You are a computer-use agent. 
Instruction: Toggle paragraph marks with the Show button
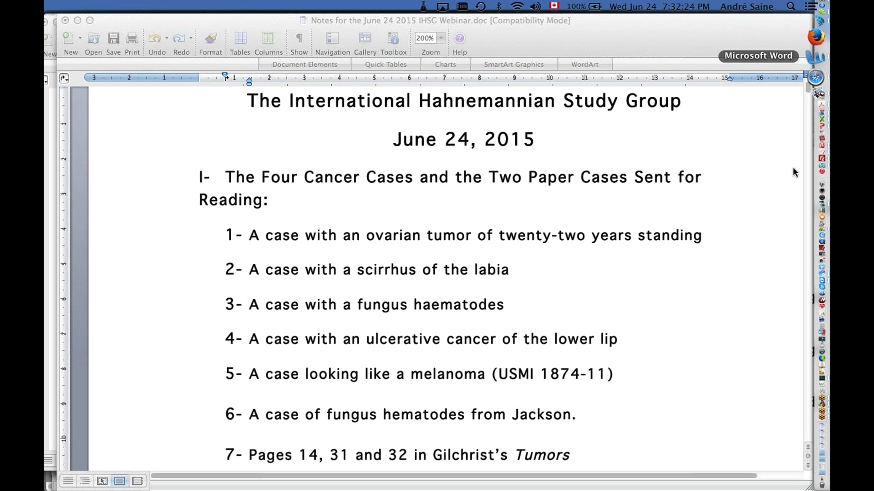[299, 39]
